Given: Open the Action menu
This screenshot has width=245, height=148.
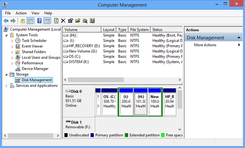Looking at the screenshot, I should click(x=21, y=13).
